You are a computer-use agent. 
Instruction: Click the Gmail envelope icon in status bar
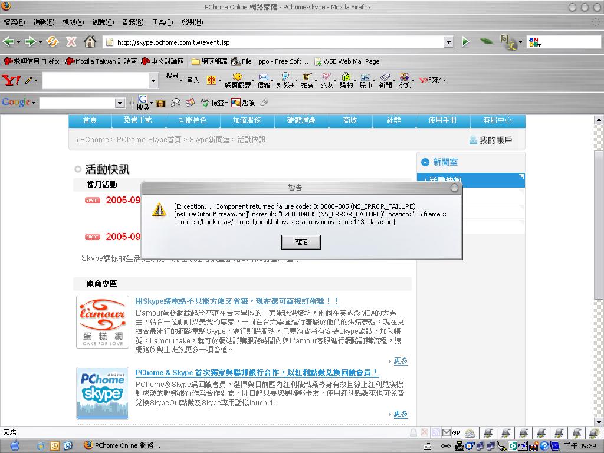coord(447,433)
